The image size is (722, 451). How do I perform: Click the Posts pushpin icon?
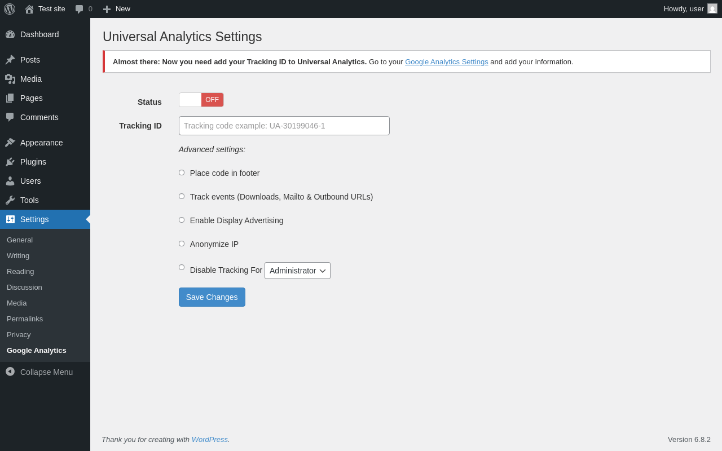tap(10, 60)
